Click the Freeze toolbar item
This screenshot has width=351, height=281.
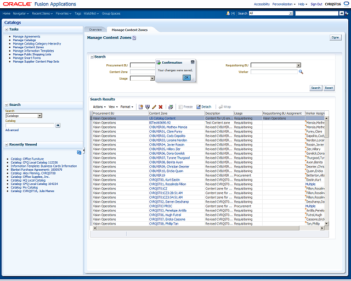coord(185,107)
